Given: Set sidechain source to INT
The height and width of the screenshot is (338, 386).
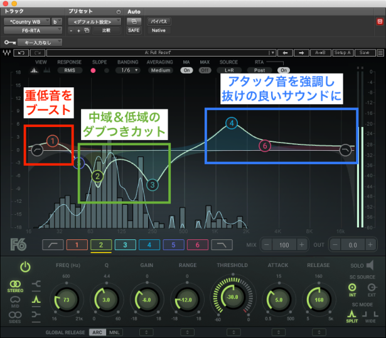Looking at the screenshot, I should point(352,290).
